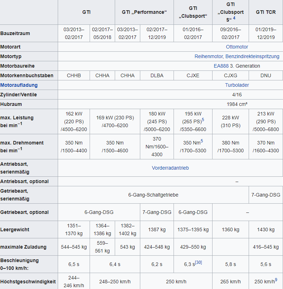Click the 169 kW (230 PS) power cell
This screenshot has width=283, height=289.
pos(115,121)
